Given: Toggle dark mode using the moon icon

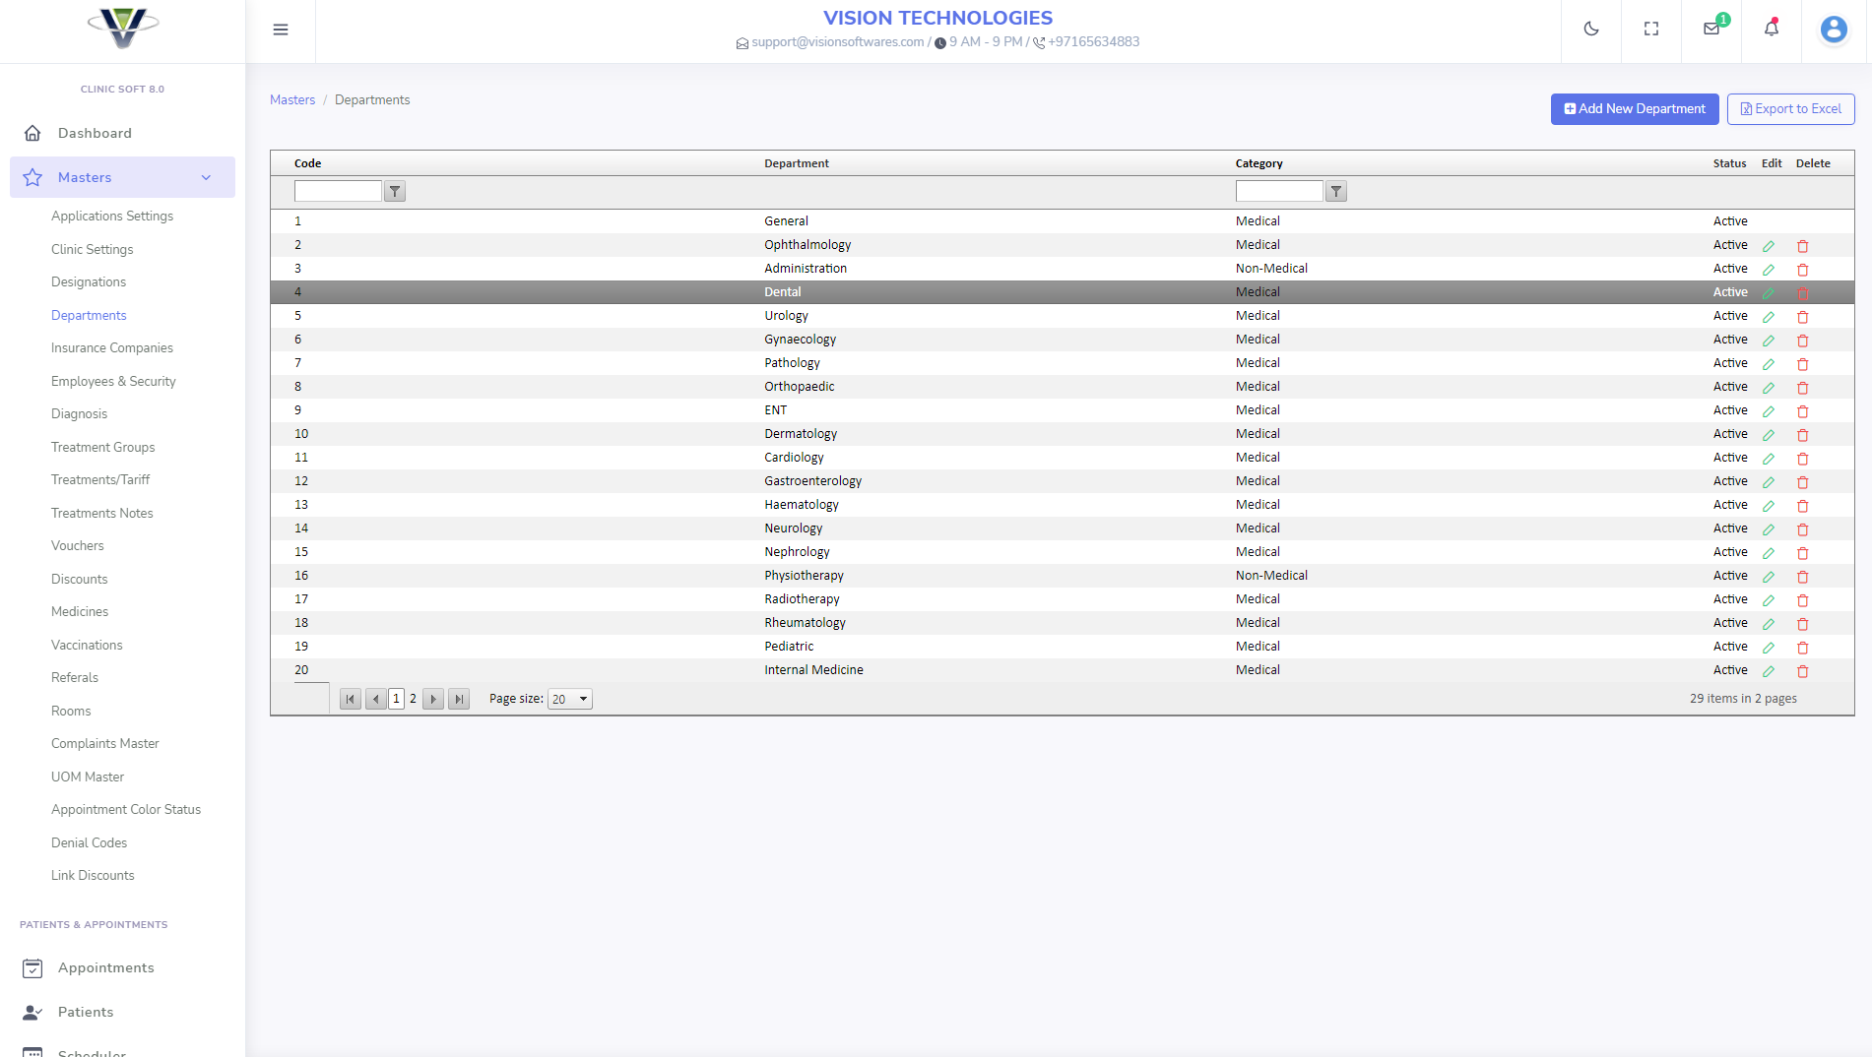Looking at the screenshot, I should (x=1591, y=29).
